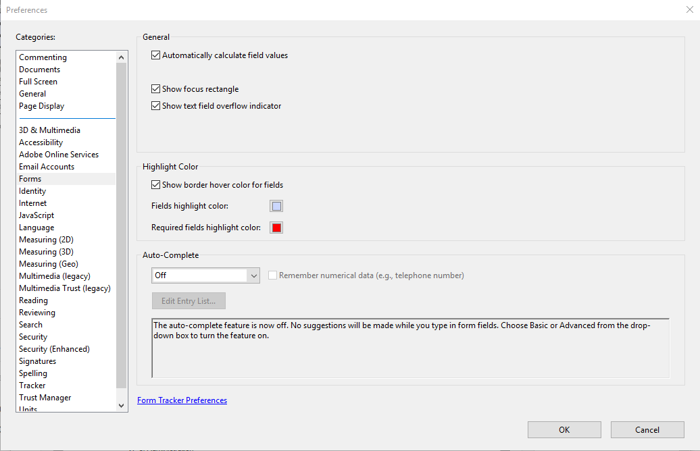The image size is (700, 451).
Task: Uncheck "Show border hover color for fields"
Action: click(x=155, y=184)
